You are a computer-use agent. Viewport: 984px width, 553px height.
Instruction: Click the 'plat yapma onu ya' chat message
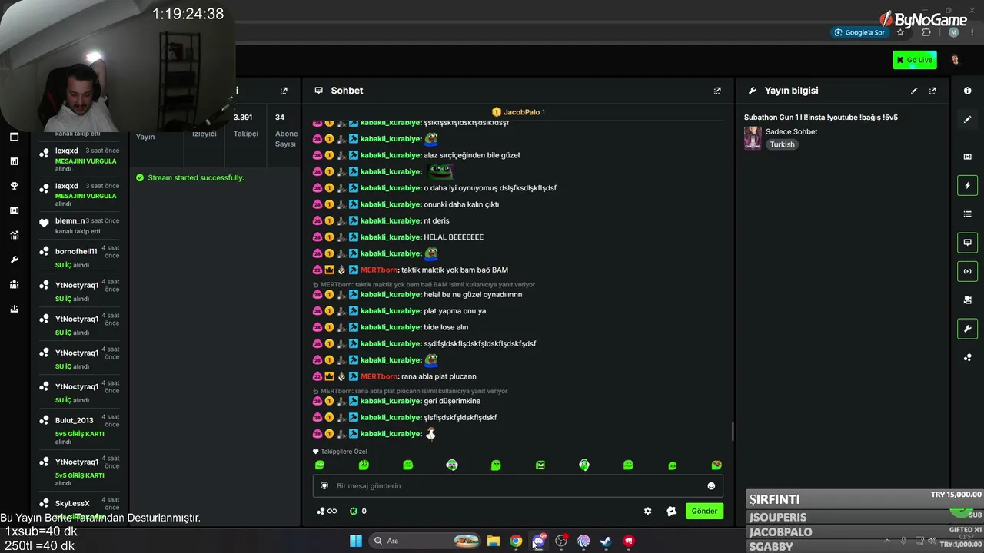(x=454, y=311)
